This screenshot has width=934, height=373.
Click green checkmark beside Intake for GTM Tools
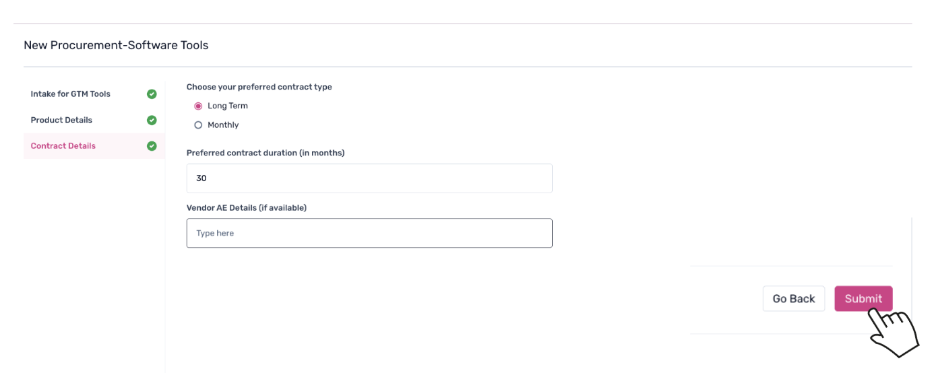point(152,94)
